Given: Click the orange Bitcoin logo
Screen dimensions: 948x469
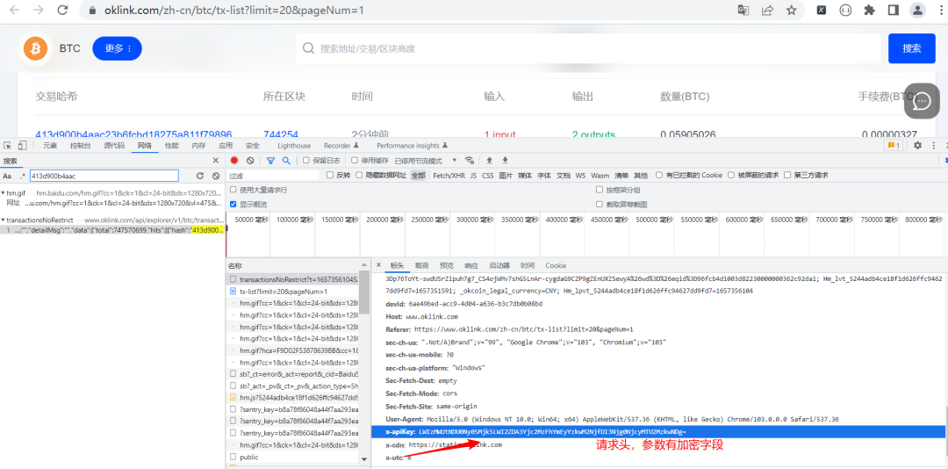Looking at the screenshot, I should [36, 48].
